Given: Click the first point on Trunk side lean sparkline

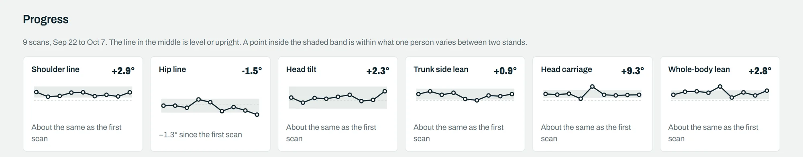Looking at the screenshot, I should tap(418, 94).
